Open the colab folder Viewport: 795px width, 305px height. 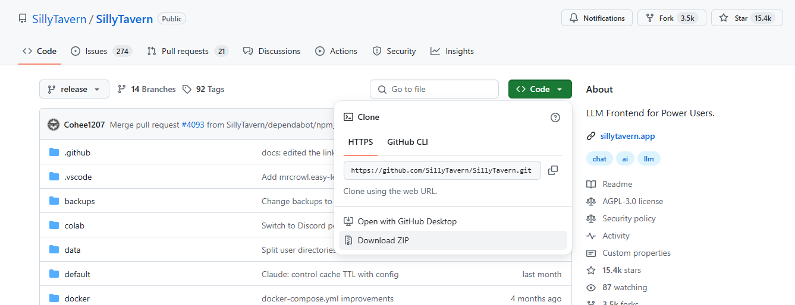point(74,225)
